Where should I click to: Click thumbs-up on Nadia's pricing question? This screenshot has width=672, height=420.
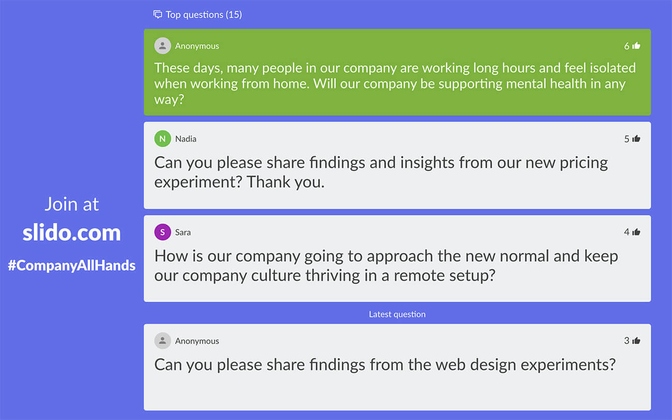(x=636, y=139)
